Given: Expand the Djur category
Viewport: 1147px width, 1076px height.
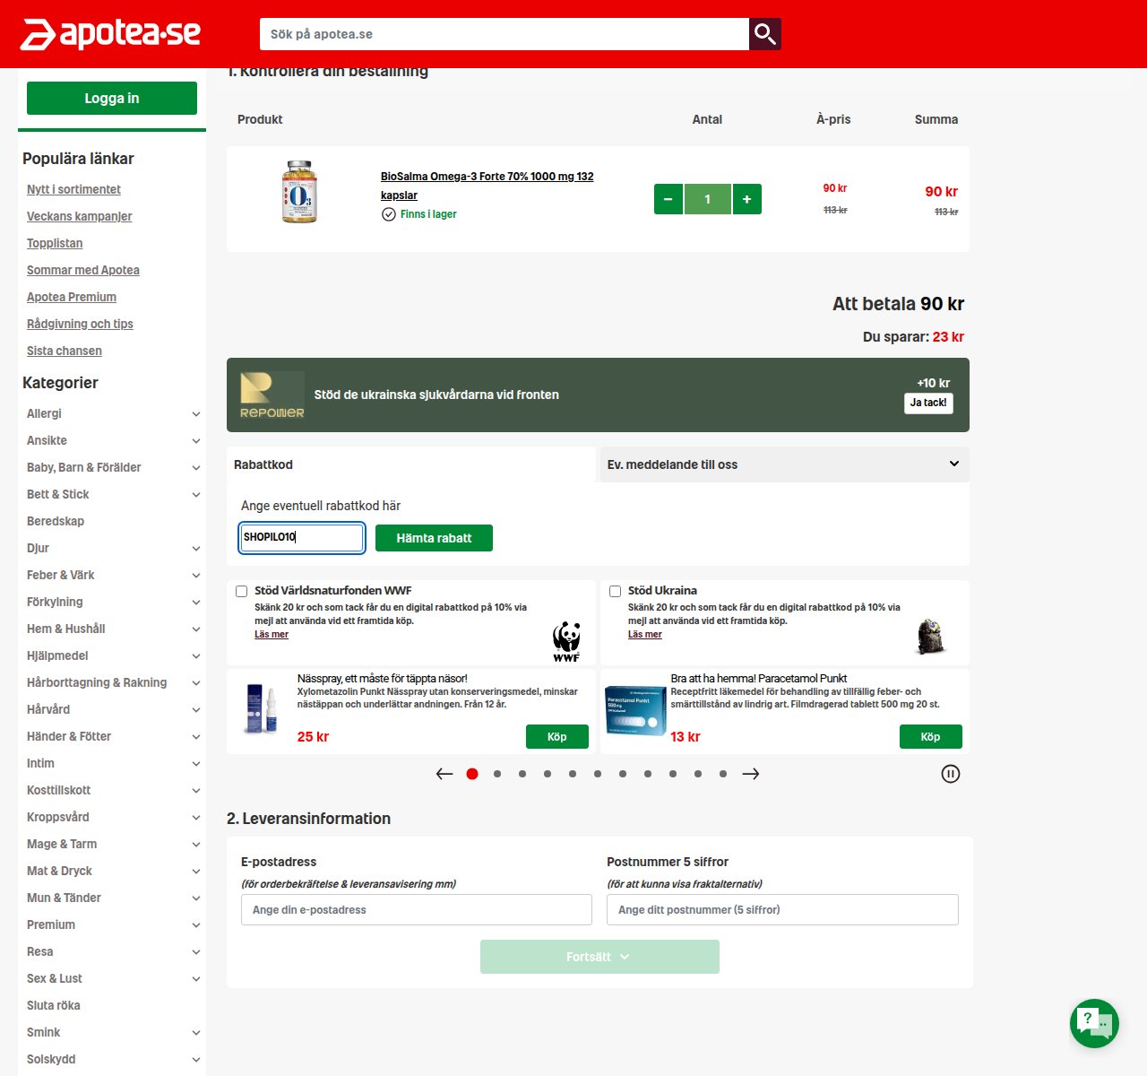Looking at the screenshot, I should click(x=196, y=549).
